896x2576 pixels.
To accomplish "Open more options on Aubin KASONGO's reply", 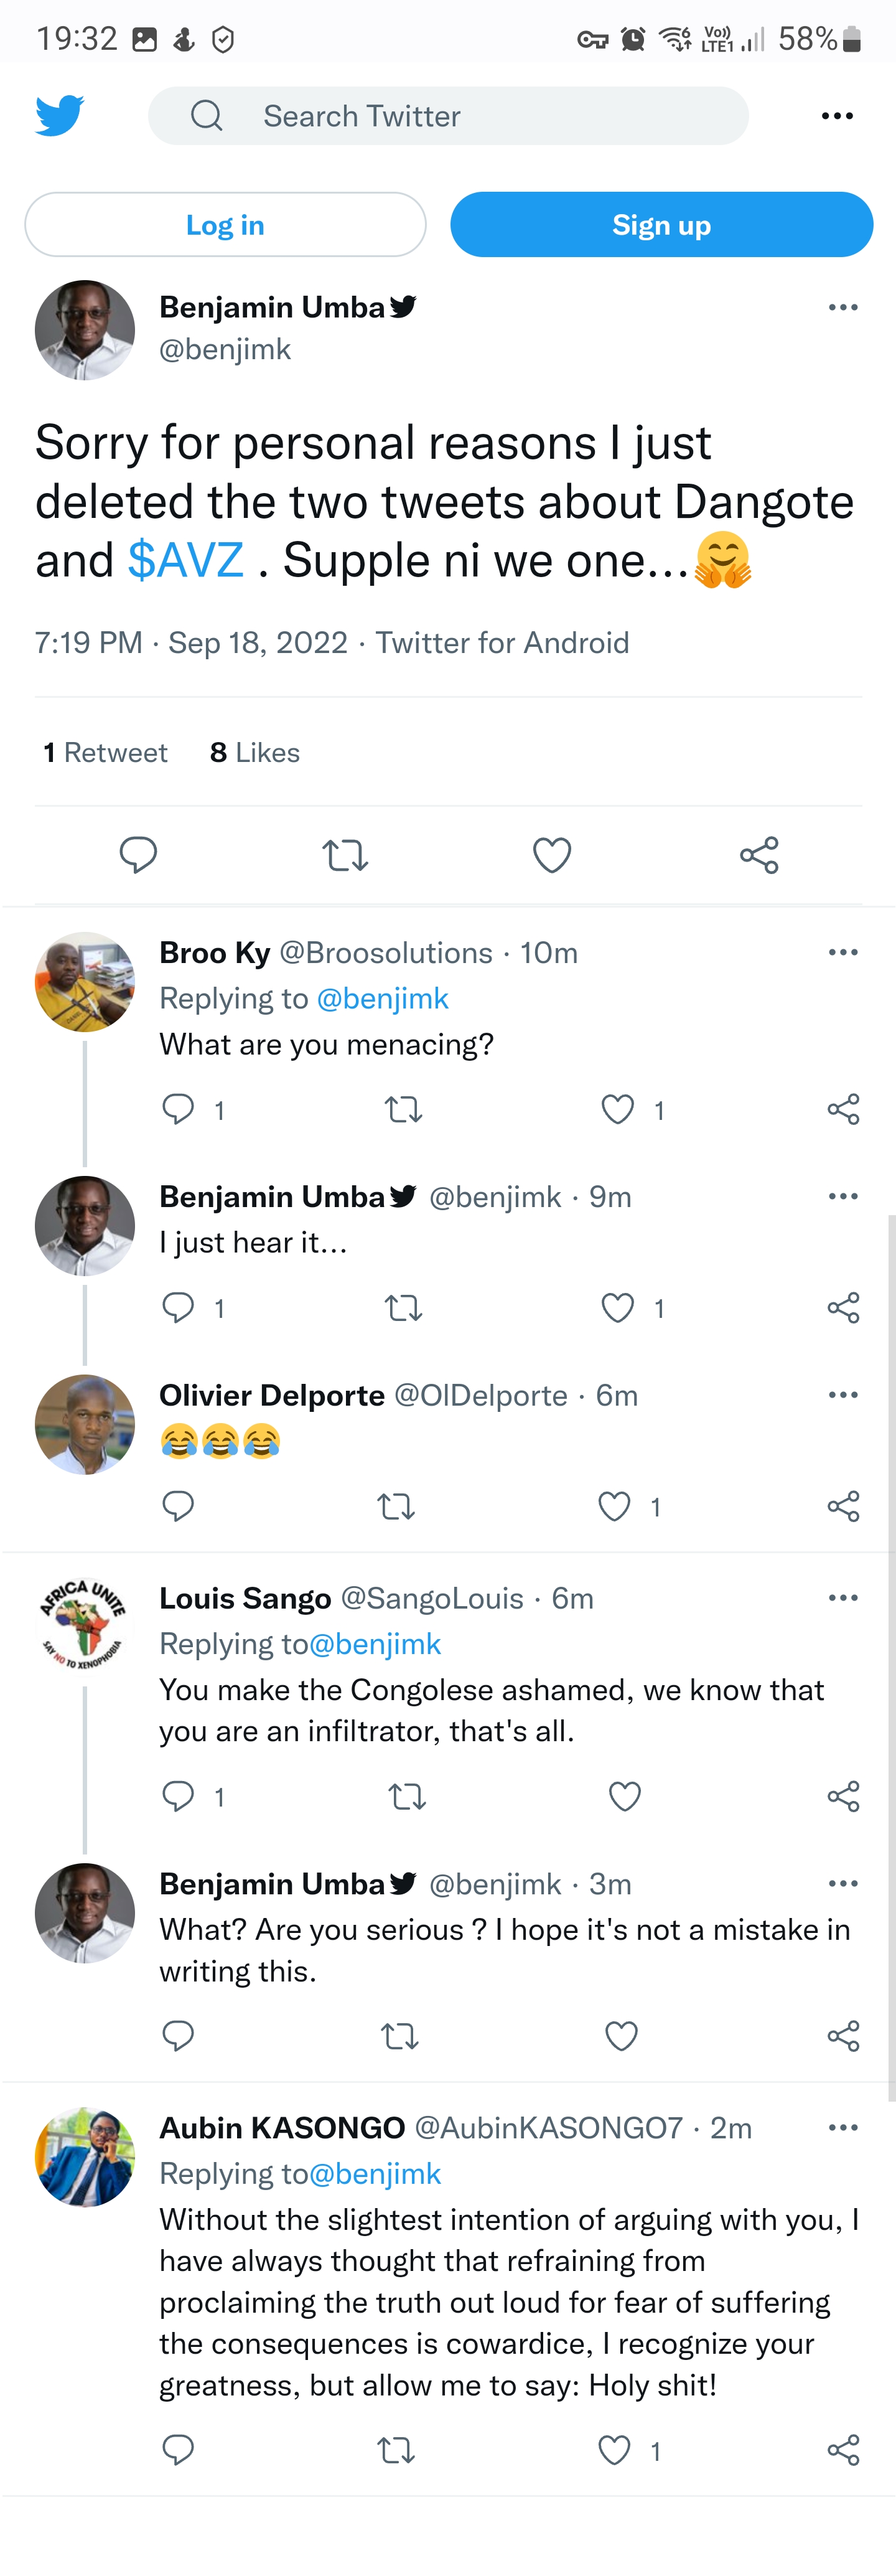I will point(843,2127).
